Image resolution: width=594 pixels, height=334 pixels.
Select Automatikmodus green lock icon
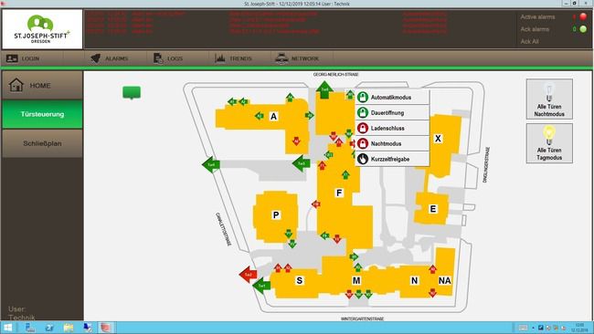pyautogui.click(x=363, y=98)
